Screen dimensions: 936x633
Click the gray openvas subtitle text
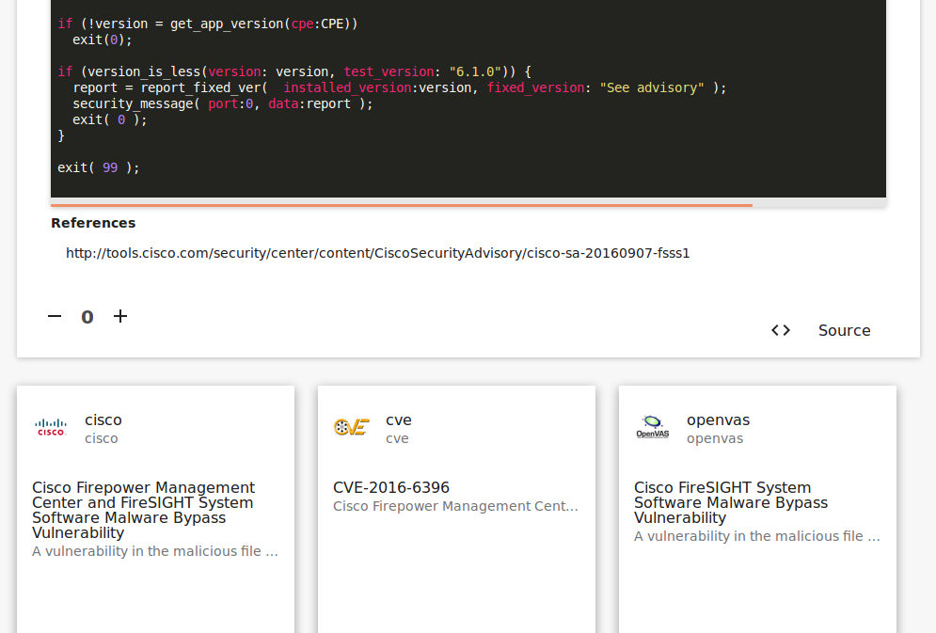715,438
